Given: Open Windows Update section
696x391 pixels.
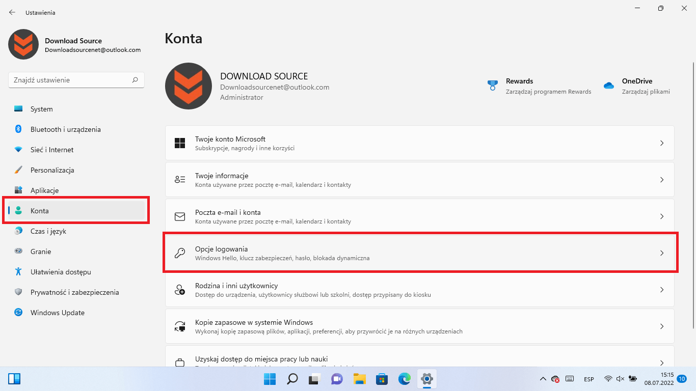Looking at the screenshot, I should (x=76, y=313).
